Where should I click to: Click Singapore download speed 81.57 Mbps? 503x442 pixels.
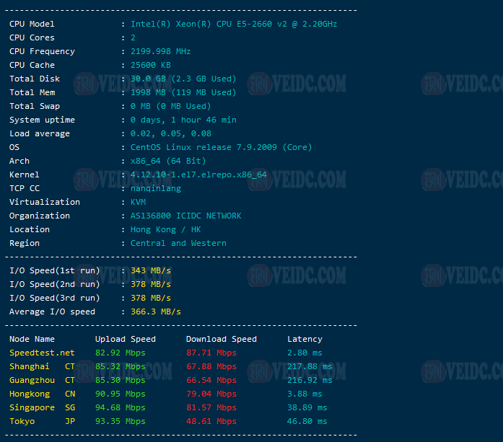(211, 407)
